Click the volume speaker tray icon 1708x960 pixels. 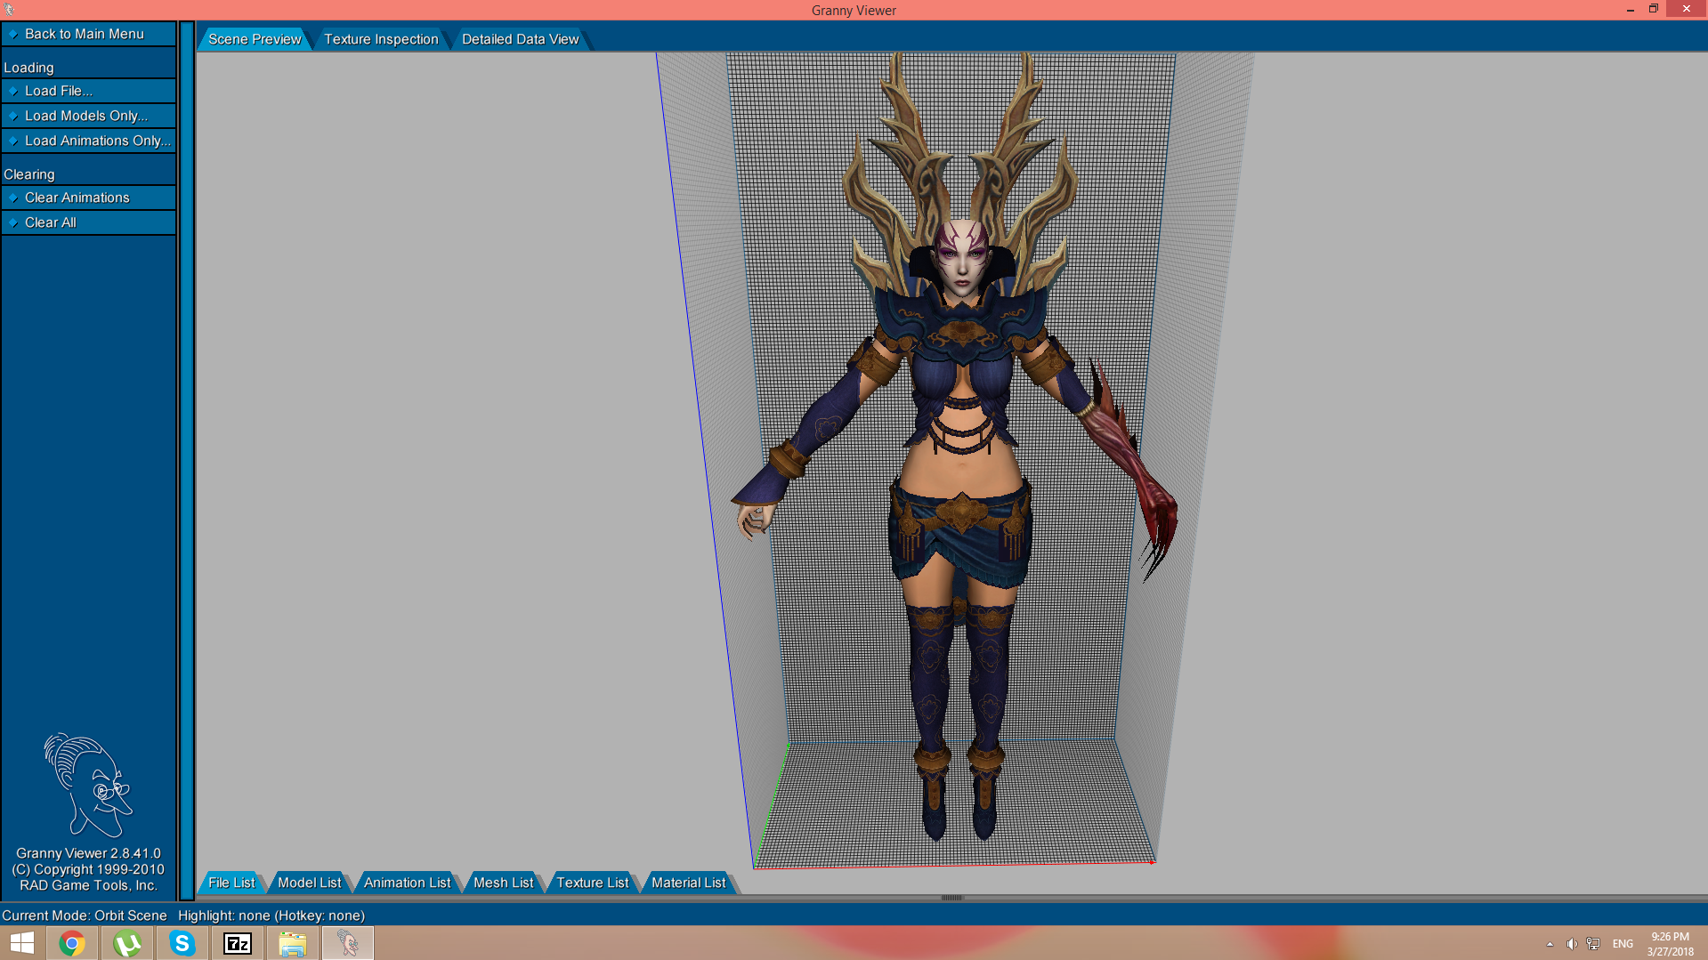pos(1572,944)
